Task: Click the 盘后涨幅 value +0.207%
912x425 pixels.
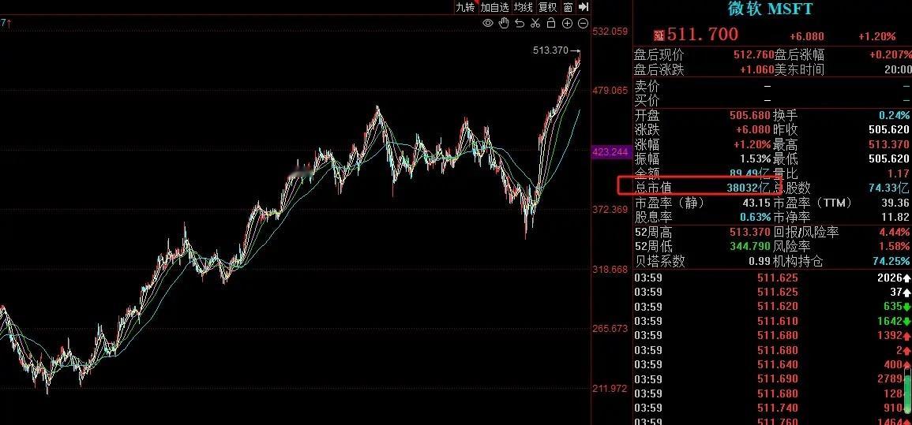Action: tap(891, 55)
